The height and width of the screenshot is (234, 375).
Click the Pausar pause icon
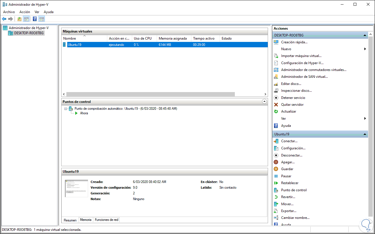[276, 176]
